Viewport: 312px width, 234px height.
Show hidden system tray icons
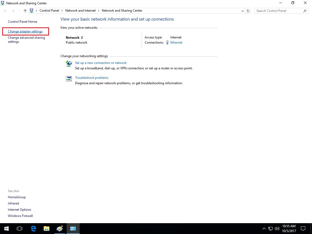(x=264, y=229)
